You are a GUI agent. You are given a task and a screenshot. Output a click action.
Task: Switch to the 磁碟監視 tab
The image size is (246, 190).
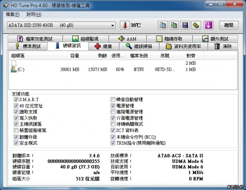[85, 38]
